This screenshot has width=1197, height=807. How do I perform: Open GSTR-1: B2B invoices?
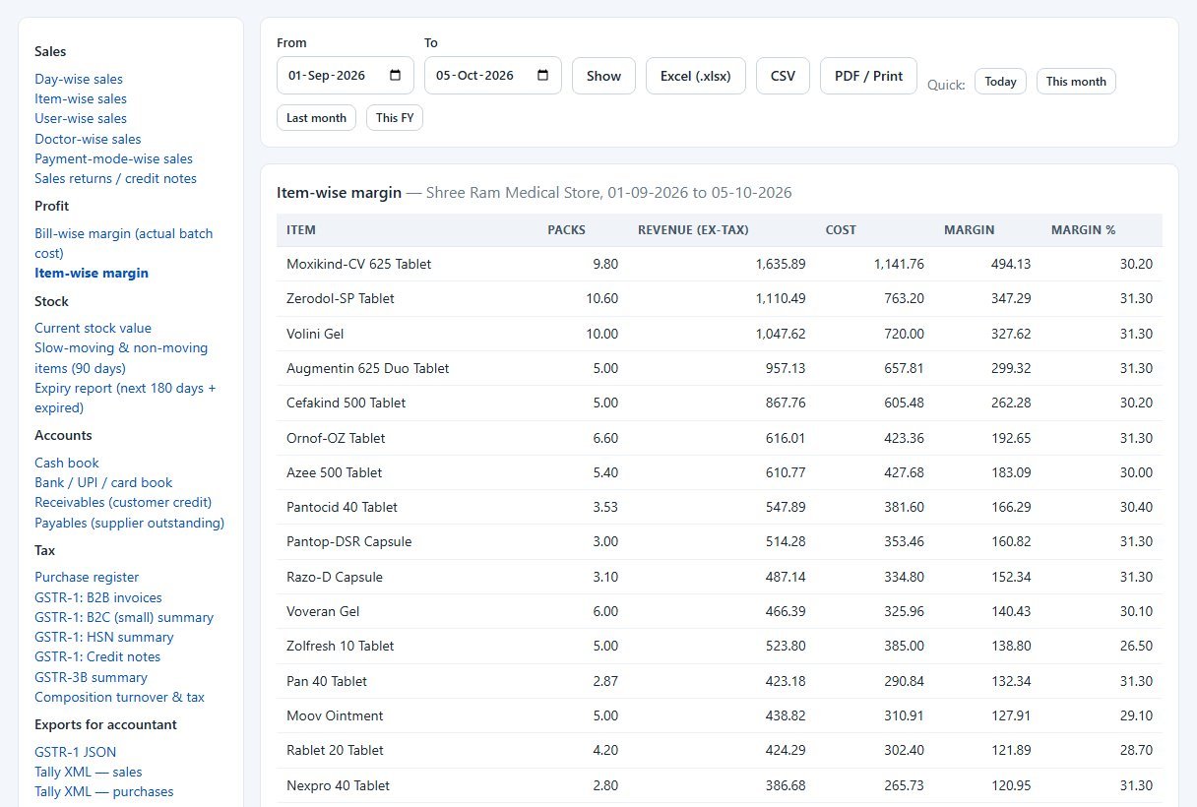coord(98,597)
